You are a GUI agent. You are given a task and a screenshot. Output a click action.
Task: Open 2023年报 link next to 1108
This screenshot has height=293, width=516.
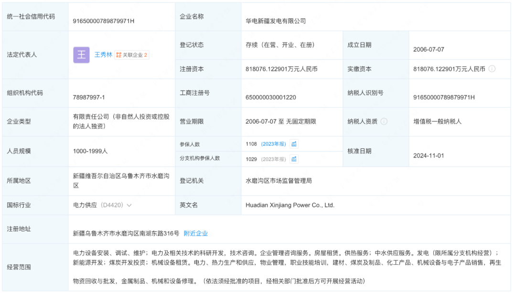273,144
